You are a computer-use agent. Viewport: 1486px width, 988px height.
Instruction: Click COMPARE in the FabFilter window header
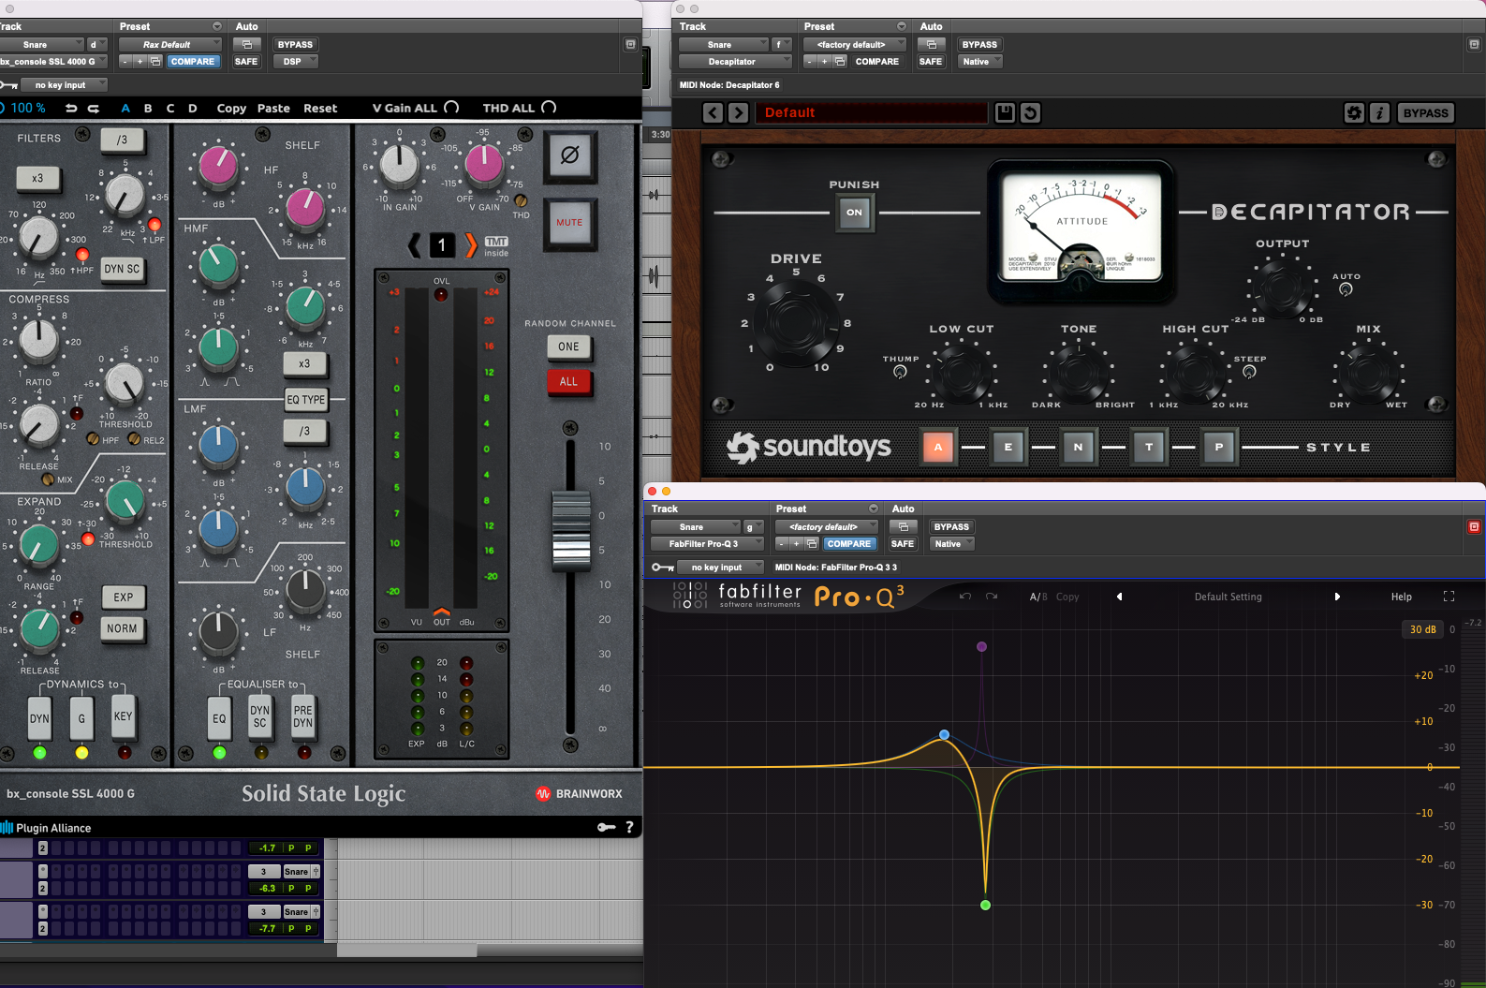[x=849, y=544]
